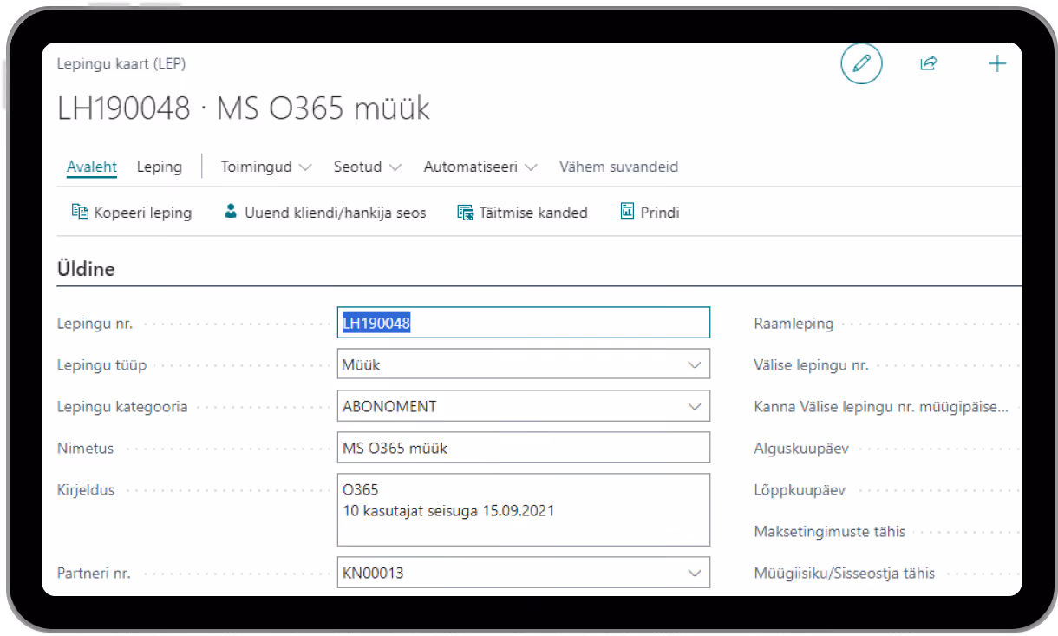Screen dimensions: 1058x636
Task: Click the share icon
Action: point(929,63)
